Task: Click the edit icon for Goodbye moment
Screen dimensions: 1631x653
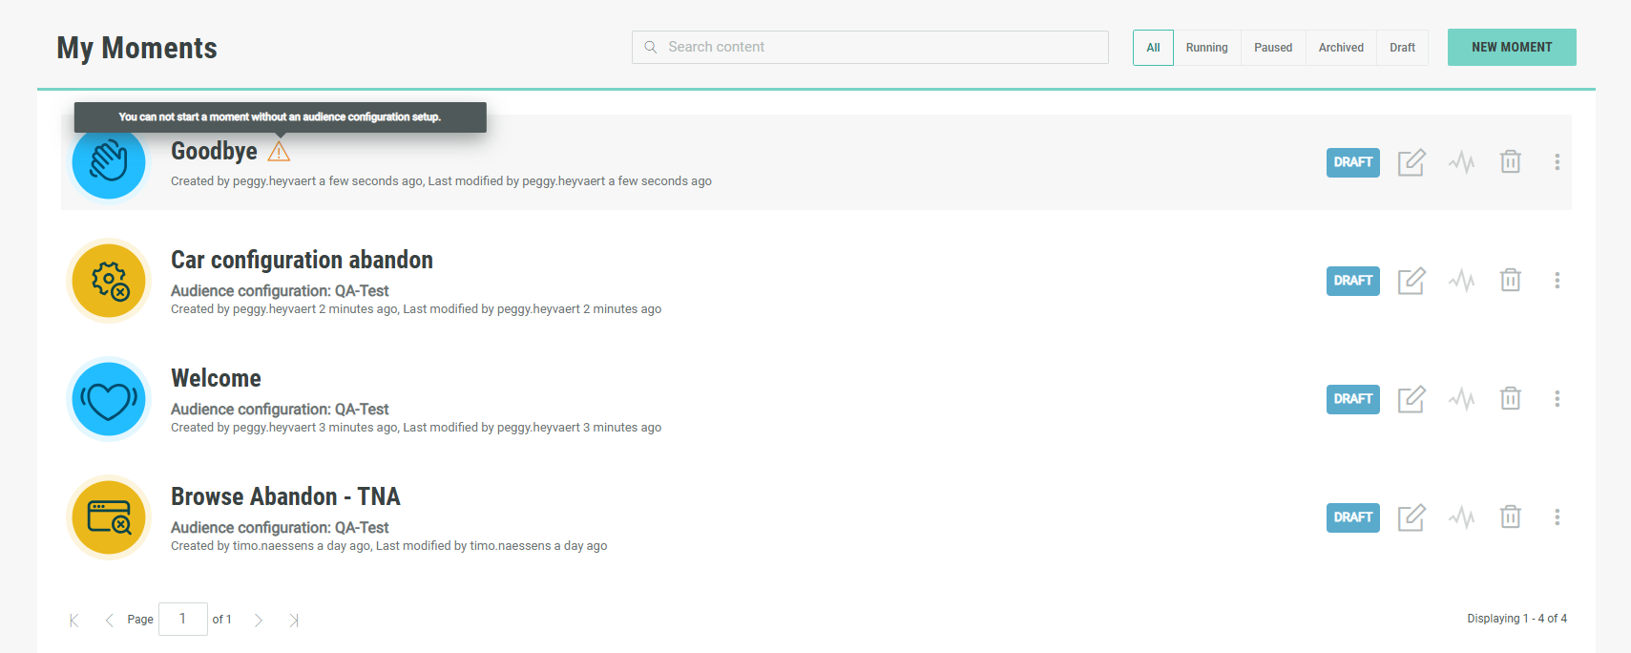Action: pyautogui.click(x=1411, y=162)
